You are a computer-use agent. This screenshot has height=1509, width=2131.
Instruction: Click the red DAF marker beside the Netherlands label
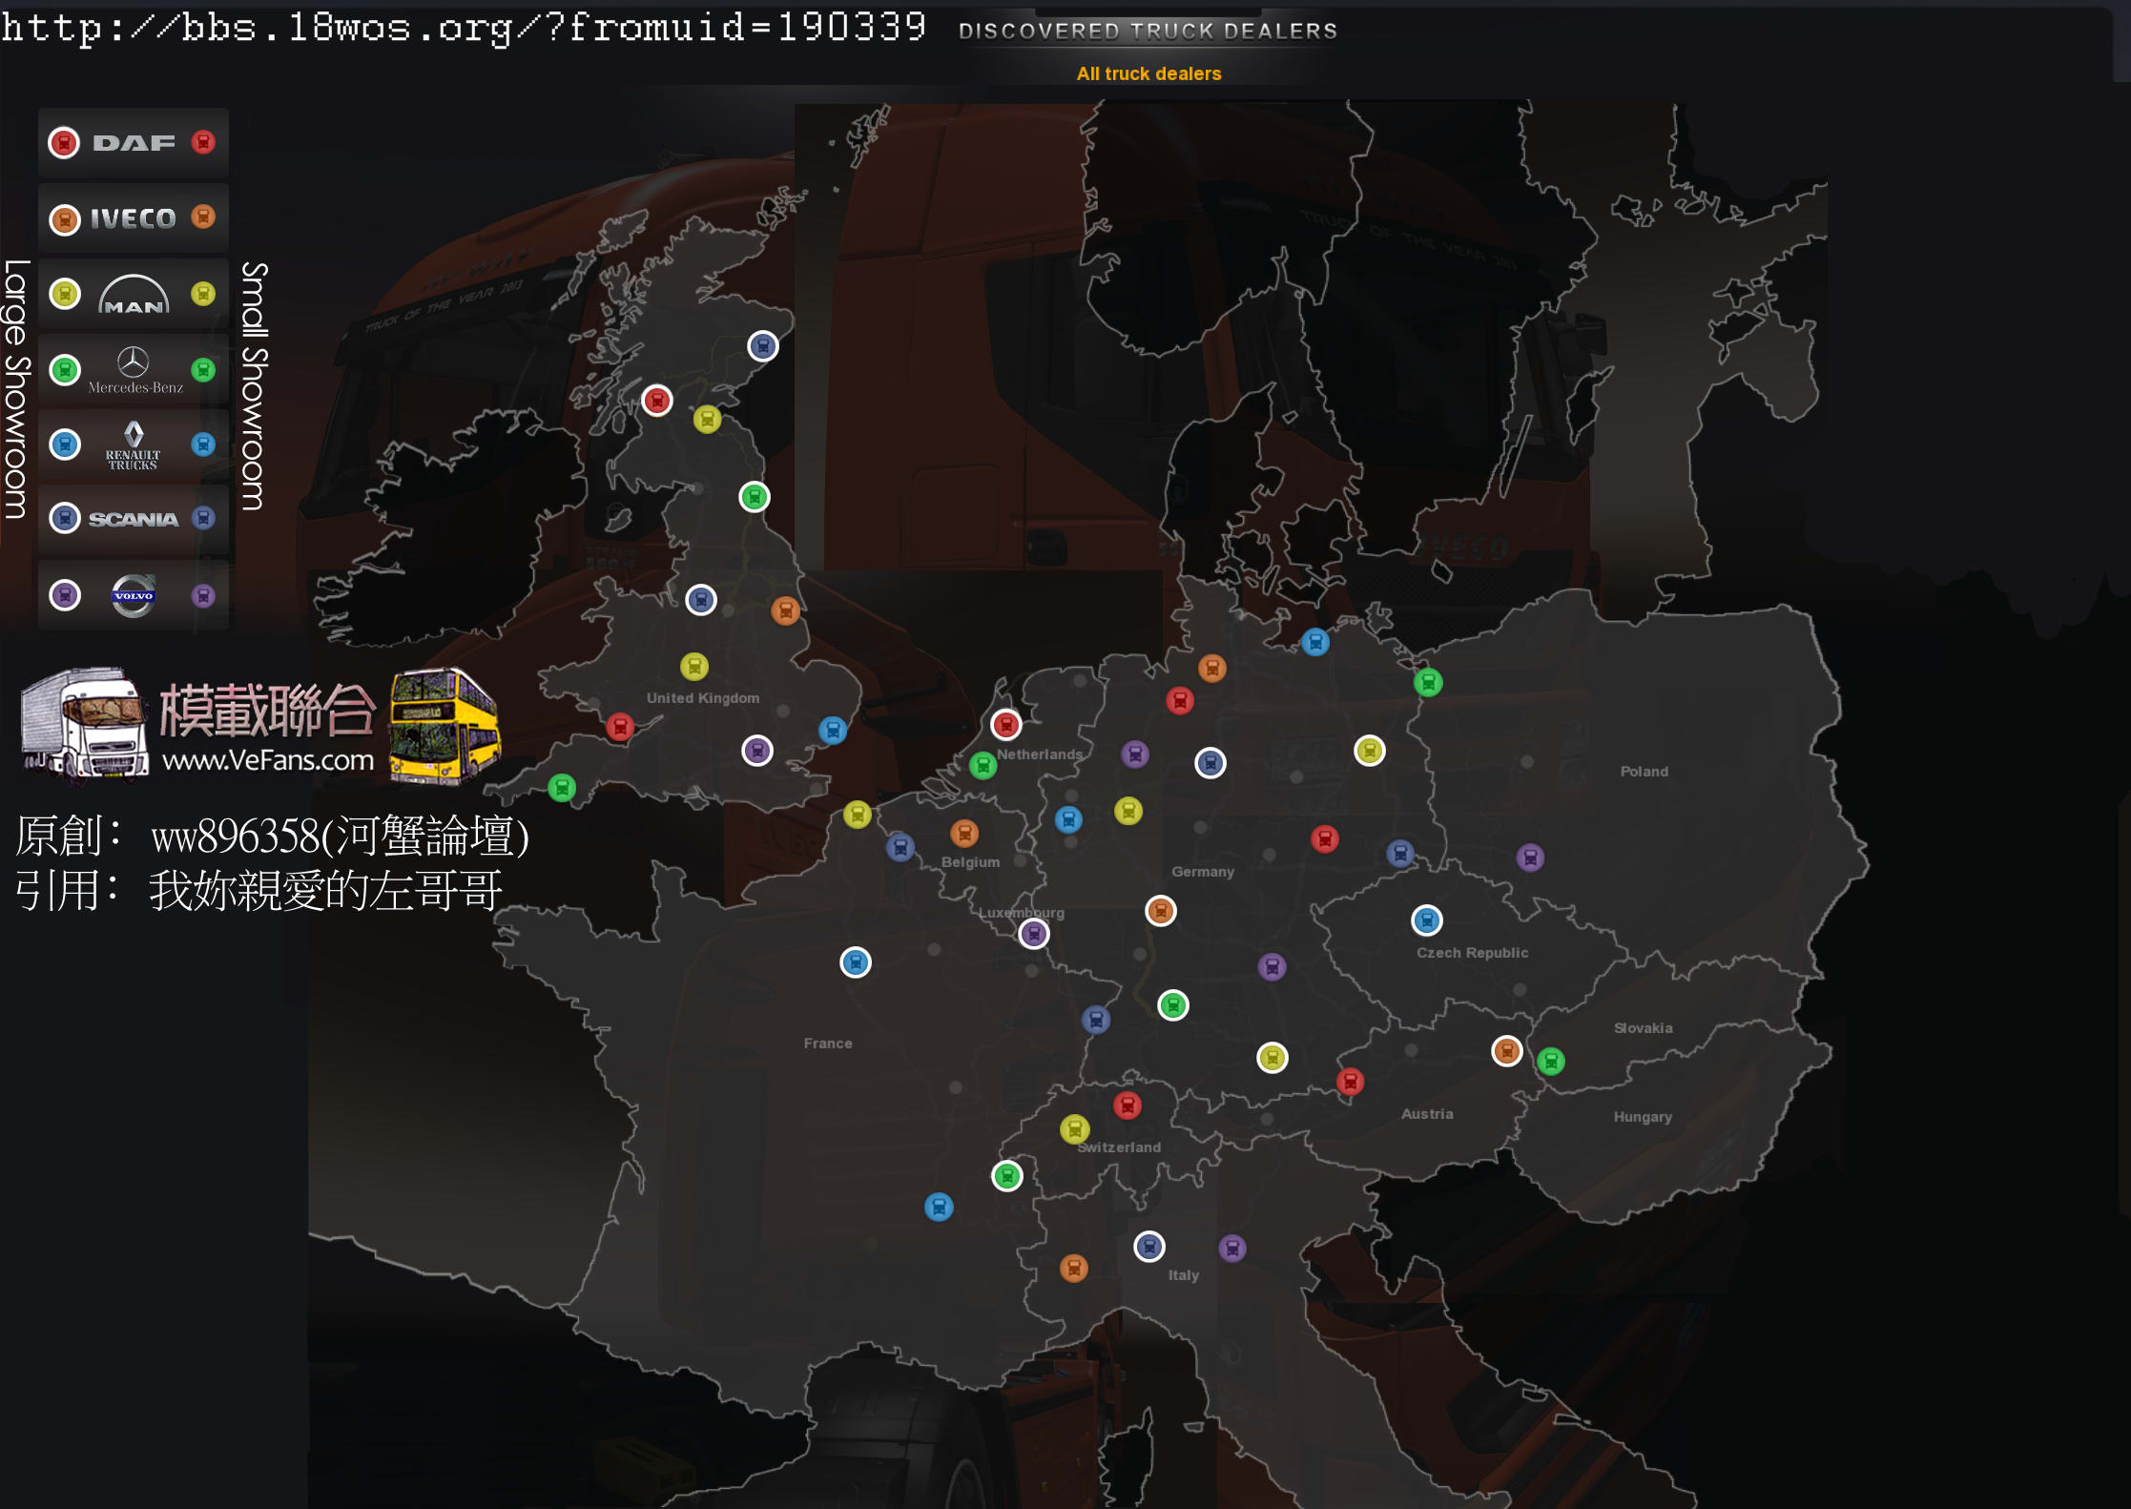pos(1005,725)
